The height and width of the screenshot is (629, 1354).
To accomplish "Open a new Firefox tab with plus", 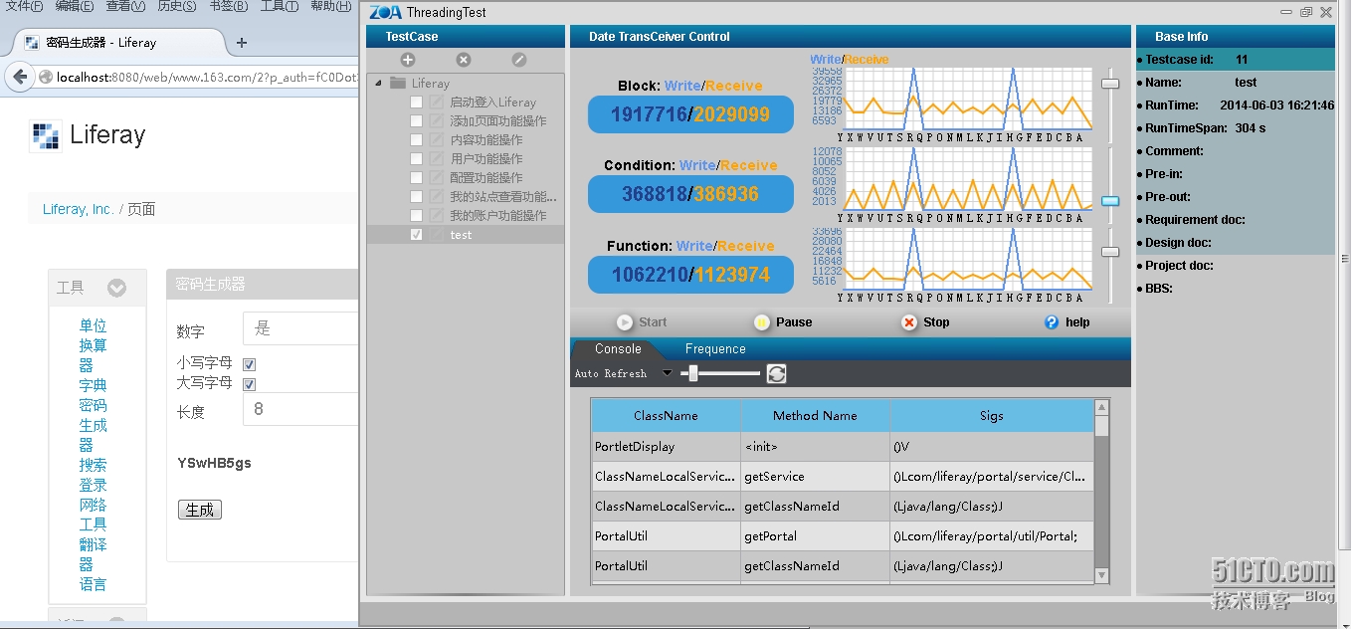I will tap(242, 43).
